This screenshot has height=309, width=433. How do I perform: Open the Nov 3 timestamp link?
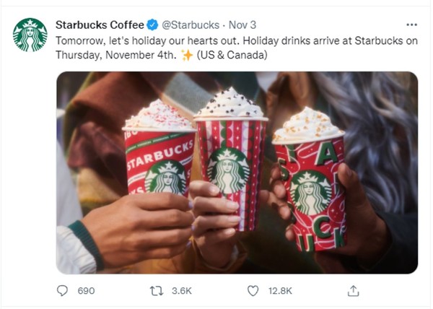coord(242,25)
